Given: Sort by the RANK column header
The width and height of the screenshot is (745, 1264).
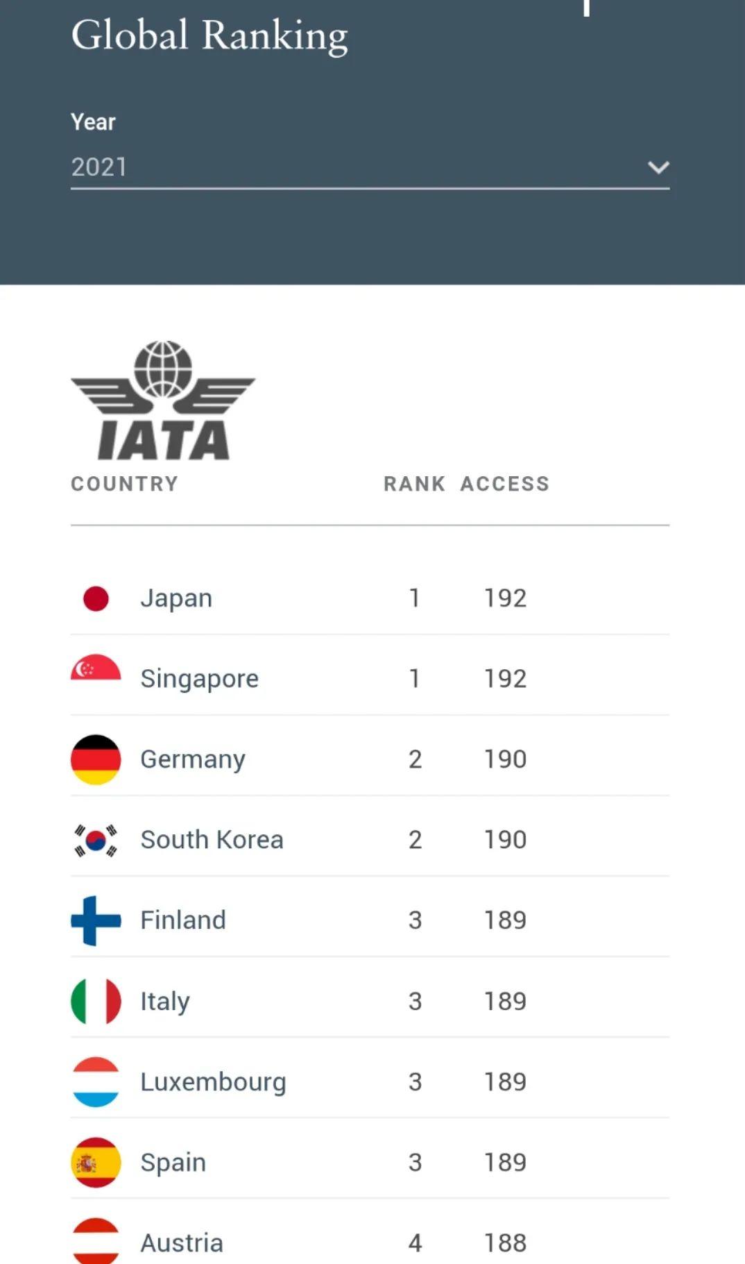Looking at the screenshot, I should pyautogui.click(x=414, y=484).
